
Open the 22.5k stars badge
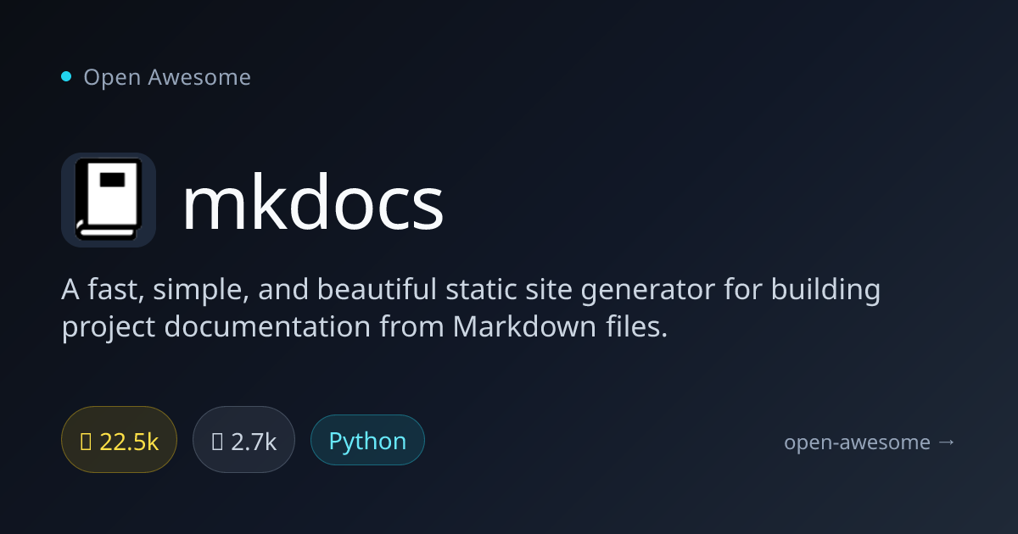tap(119, 440)
